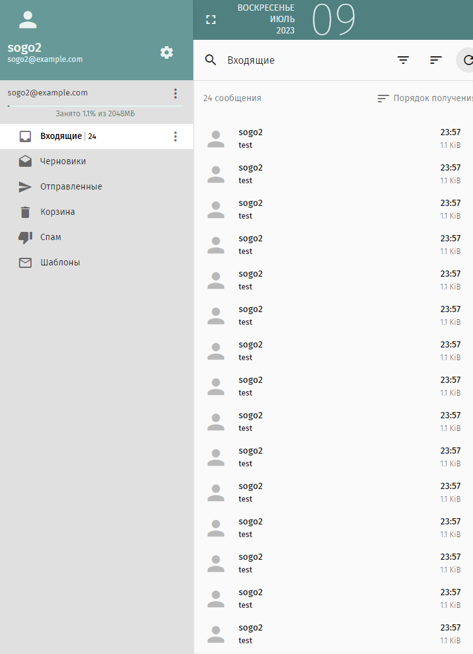Open the Входящие folder options menu
473x654 pixels.
[x=176, y=136]
